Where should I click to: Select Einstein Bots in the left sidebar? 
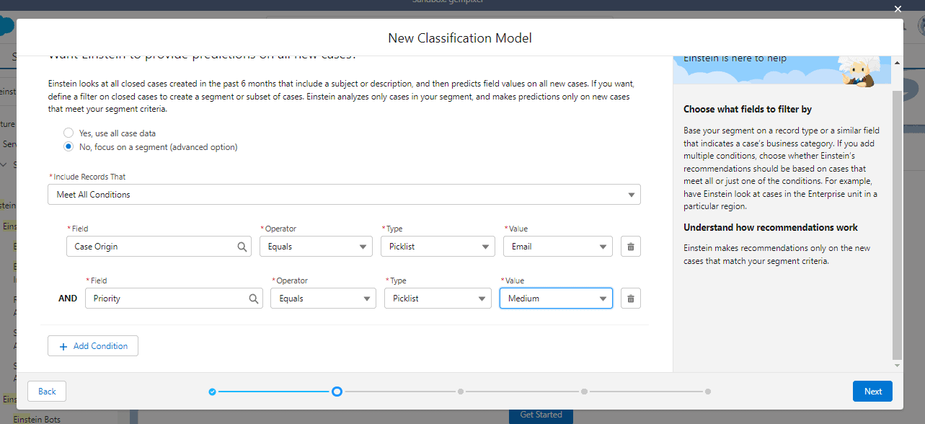coord(37,419)
